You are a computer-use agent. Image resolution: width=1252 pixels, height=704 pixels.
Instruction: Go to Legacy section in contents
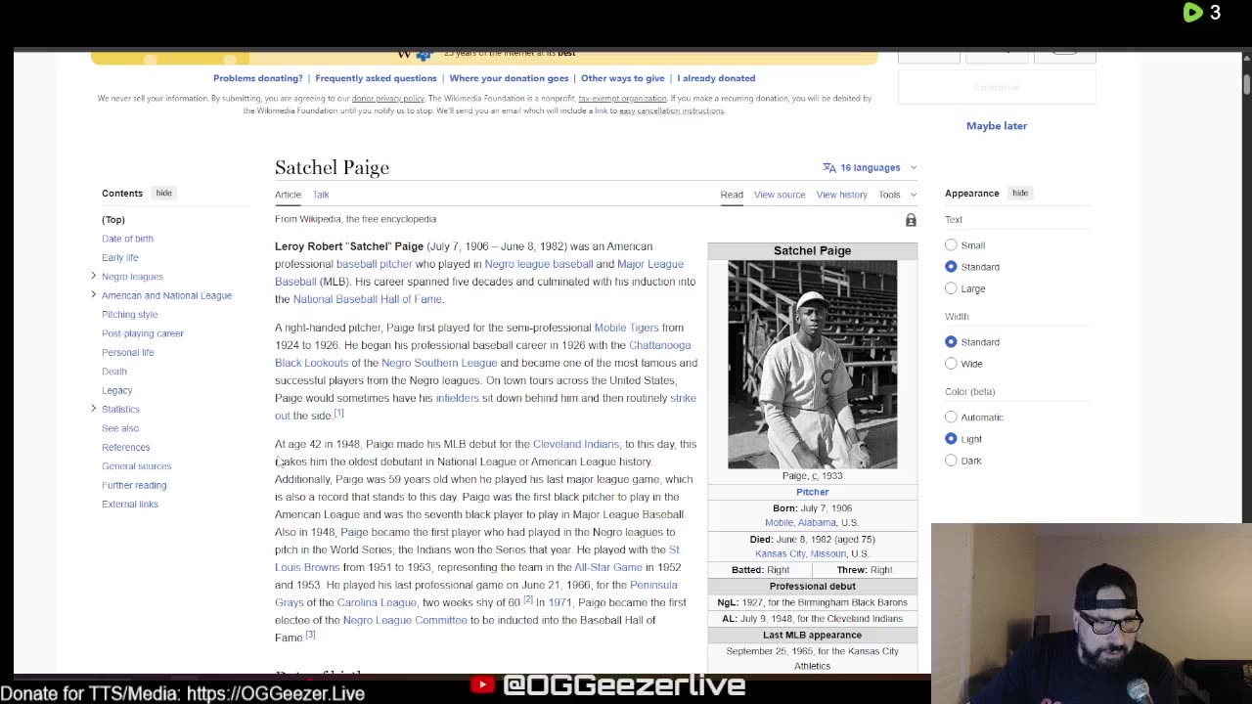point(116,390)
